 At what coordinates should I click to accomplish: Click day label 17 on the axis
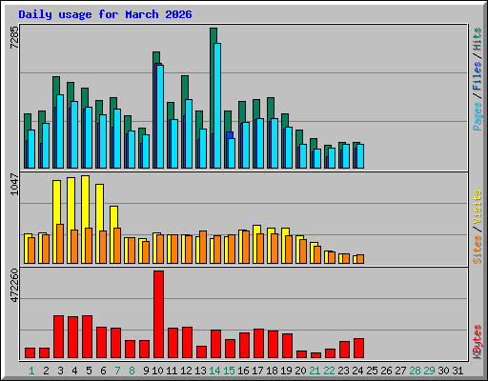point(257,371)
